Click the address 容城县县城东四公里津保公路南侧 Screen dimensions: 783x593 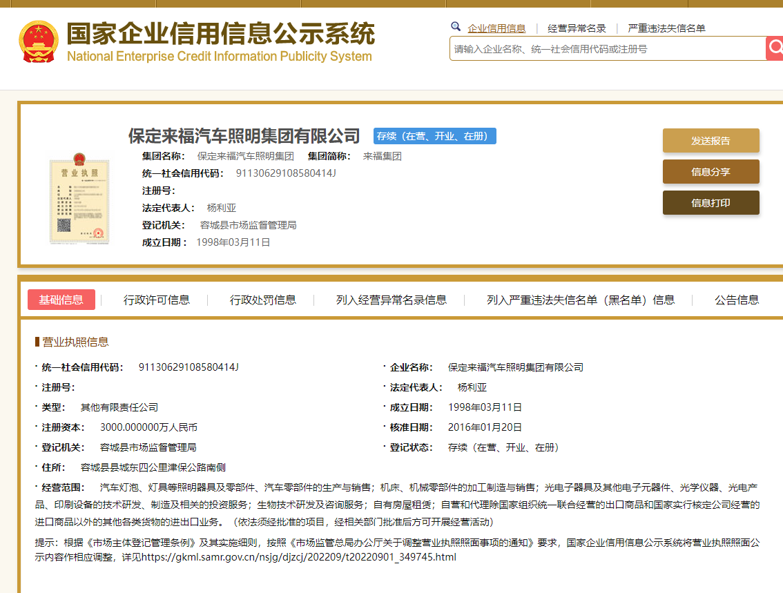153,467
